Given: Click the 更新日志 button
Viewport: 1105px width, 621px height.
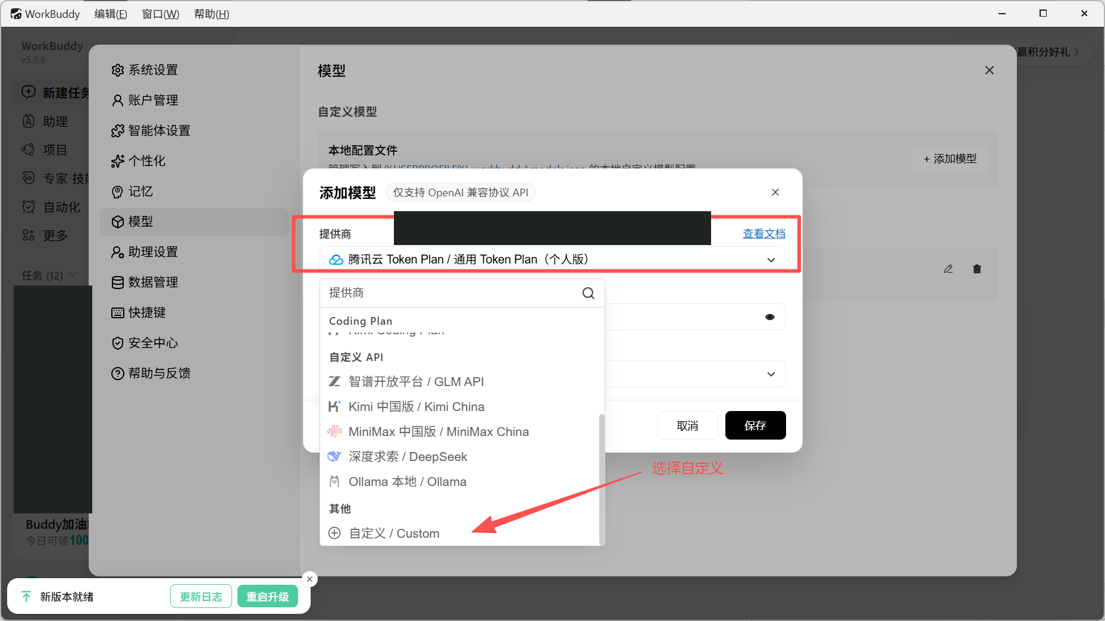Looking at the screenshot, I should (x=201, y=597).
